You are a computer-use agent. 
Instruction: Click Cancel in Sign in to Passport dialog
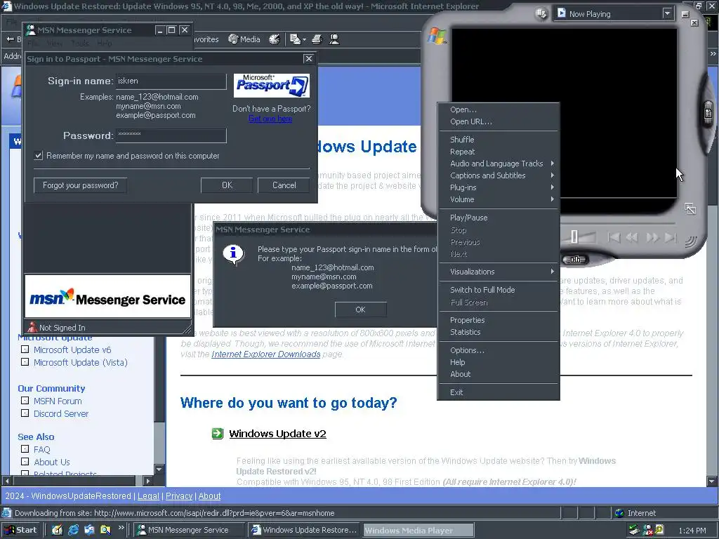(284, 185)
